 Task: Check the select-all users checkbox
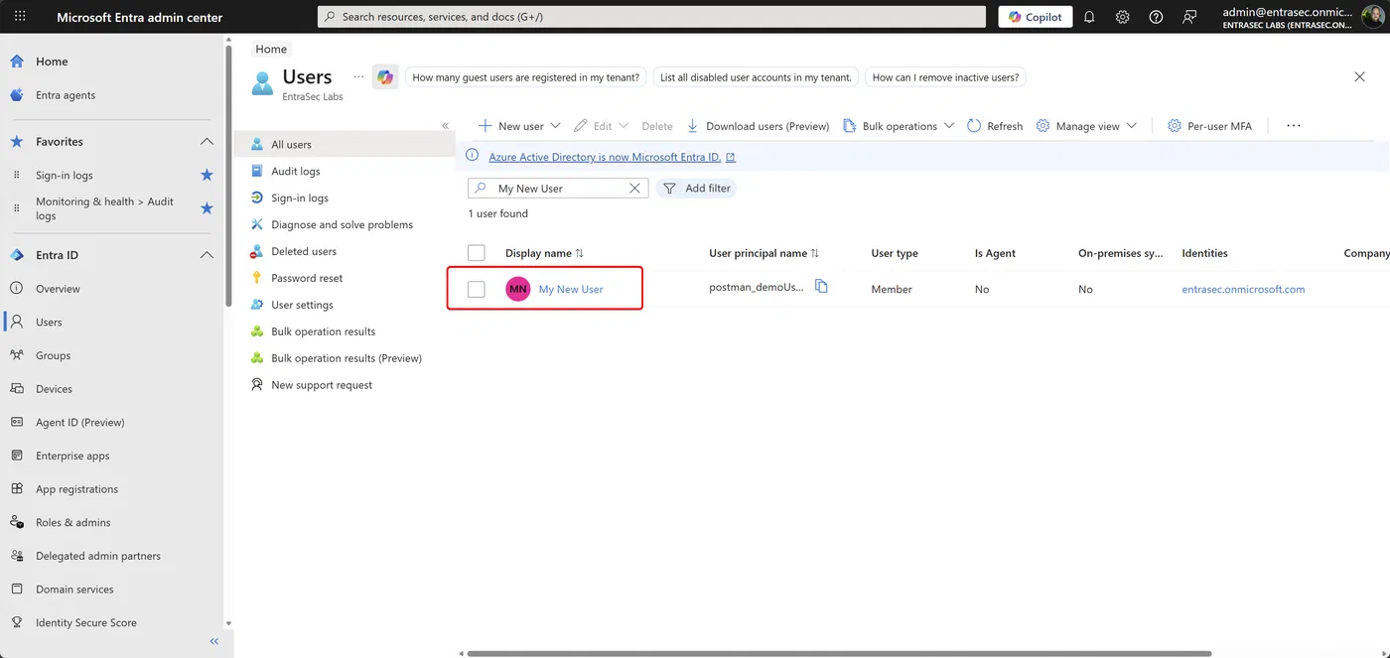(x=477, y=253)
